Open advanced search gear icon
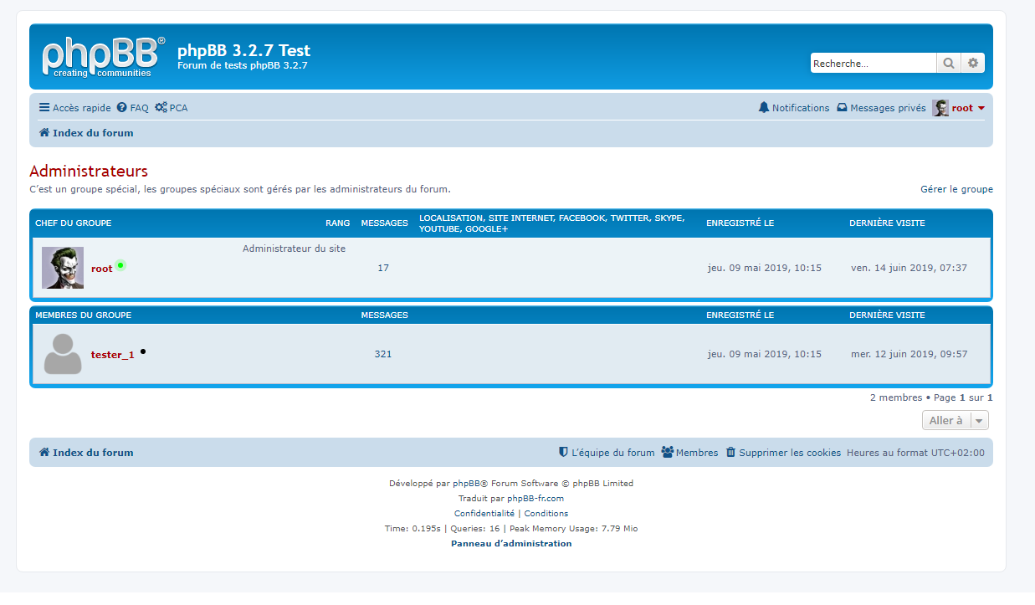 click(972, 63)
